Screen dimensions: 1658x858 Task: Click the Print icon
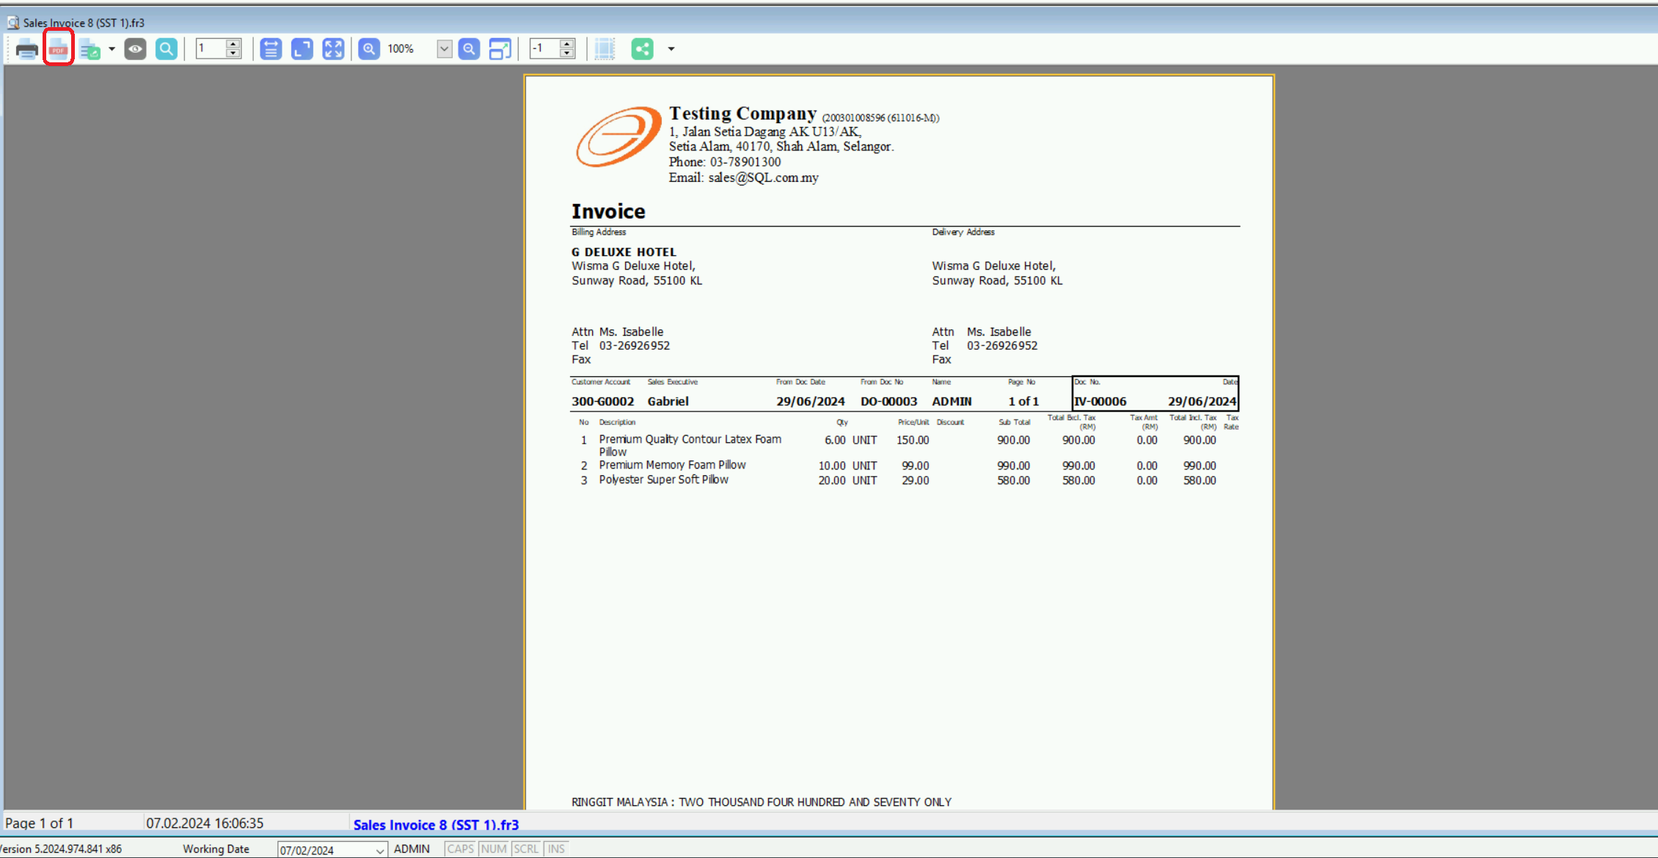[x=27, y=48]
